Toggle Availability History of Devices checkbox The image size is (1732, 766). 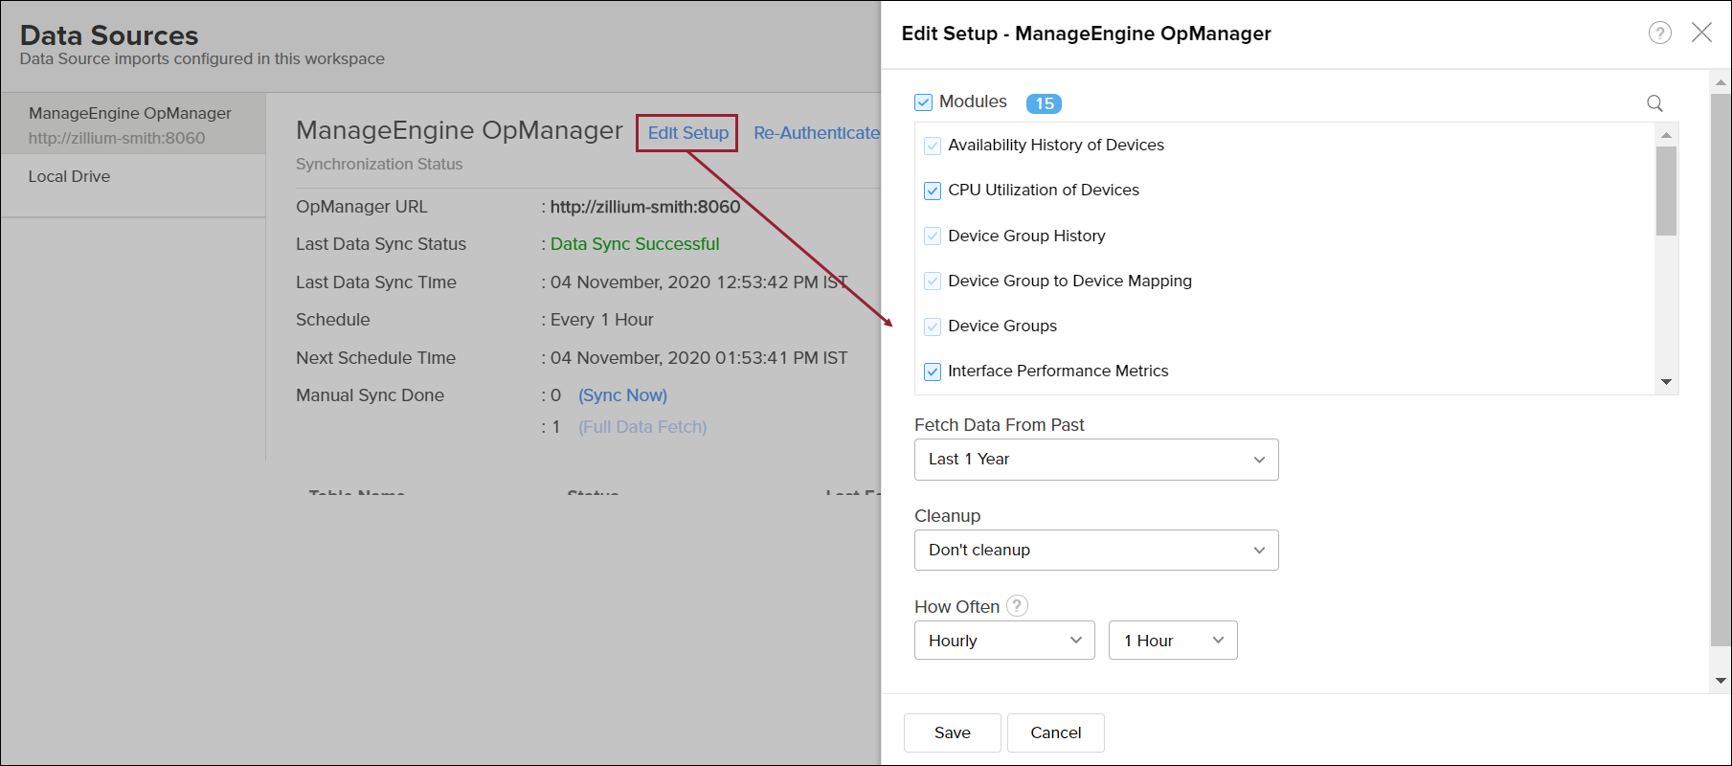point(933,146)
